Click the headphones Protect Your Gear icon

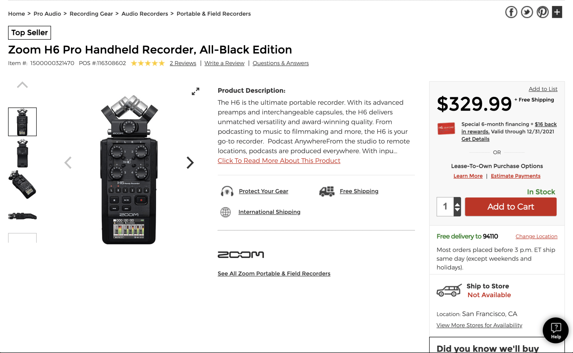(227, 191)
